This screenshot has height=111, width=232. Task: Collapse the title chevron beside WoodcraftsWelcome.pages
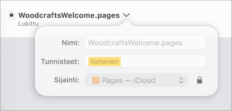(126, 15)
